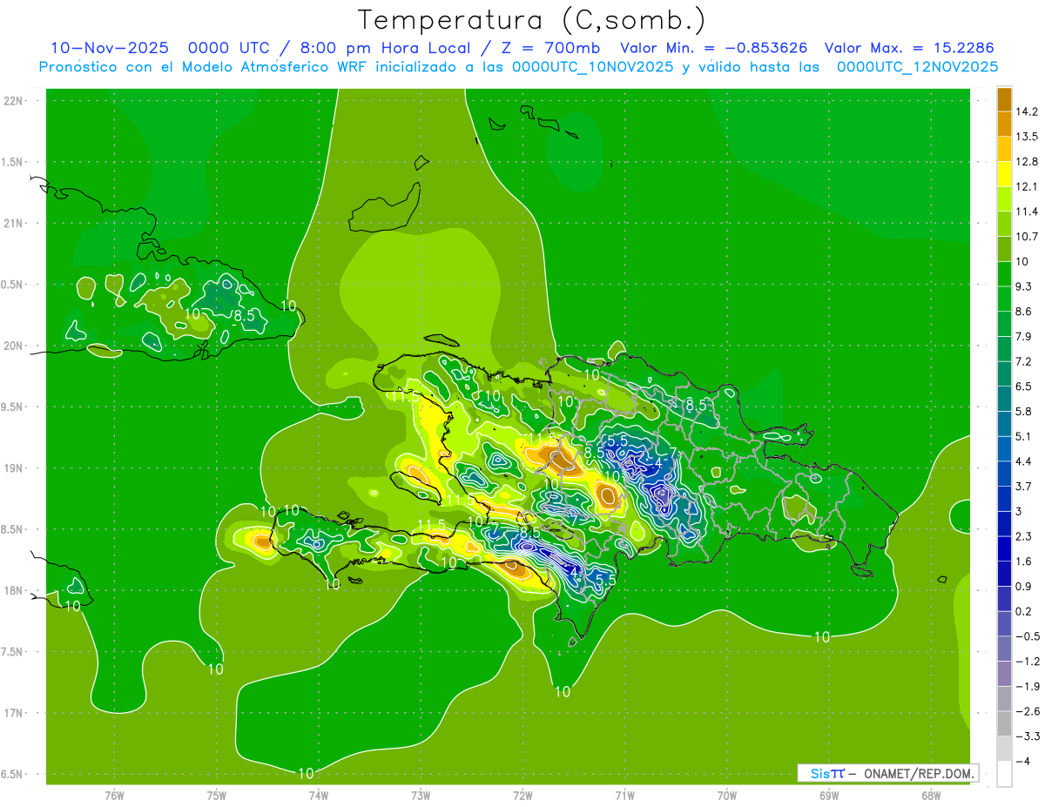The width and height of the screenshot is (1045, 807).
Task: Click the title 'Temperatura (C,somb.)'
Action: (x=532, y=20)
